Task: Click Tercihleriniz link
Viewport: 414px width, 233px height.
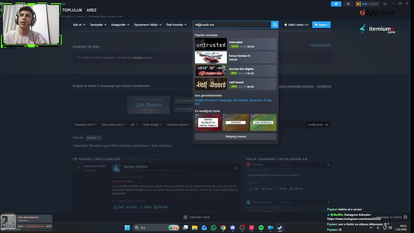Action: coord(324,86)
